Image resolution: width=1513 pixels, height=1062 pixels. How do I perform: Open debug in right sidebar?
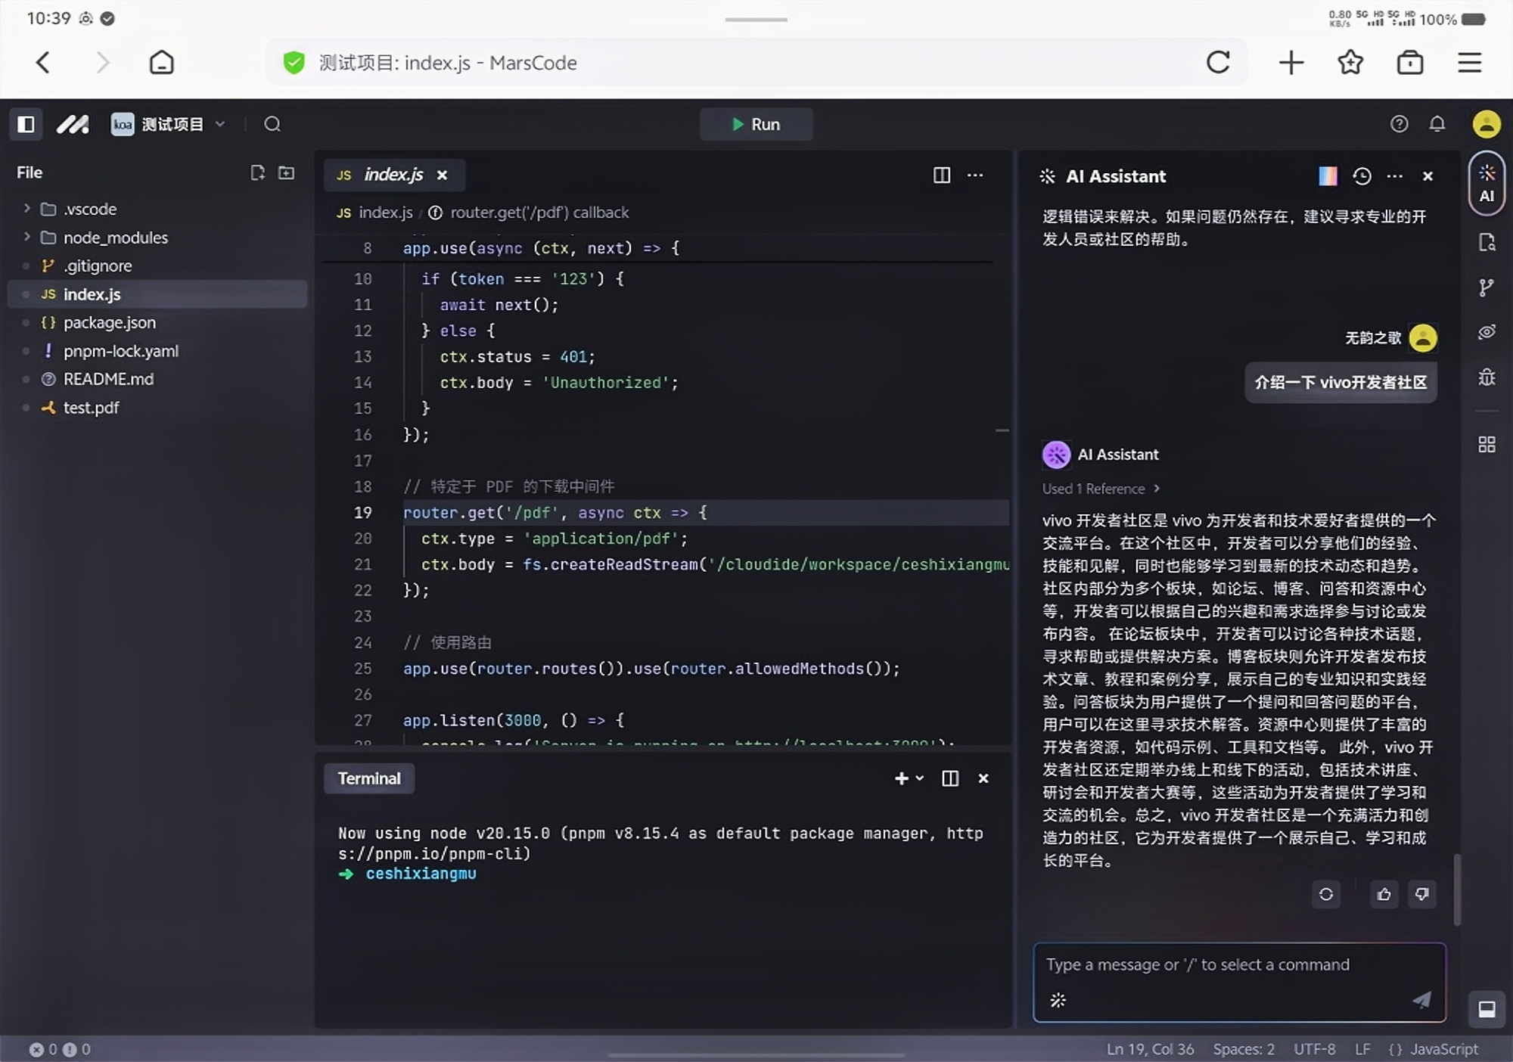(x=1487, y=377)
